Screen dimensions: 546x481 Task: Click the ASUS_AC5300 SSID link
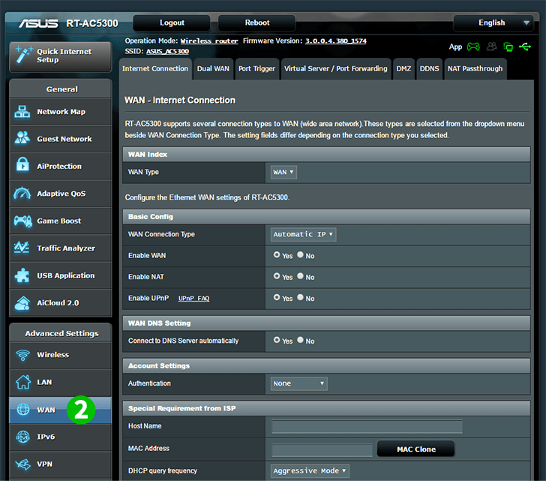(167, 52)
